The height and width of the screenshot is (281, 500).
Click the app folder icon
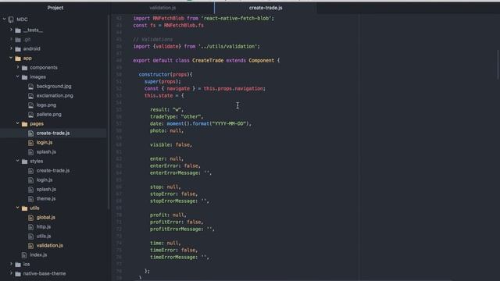click(x=18, y=59)
